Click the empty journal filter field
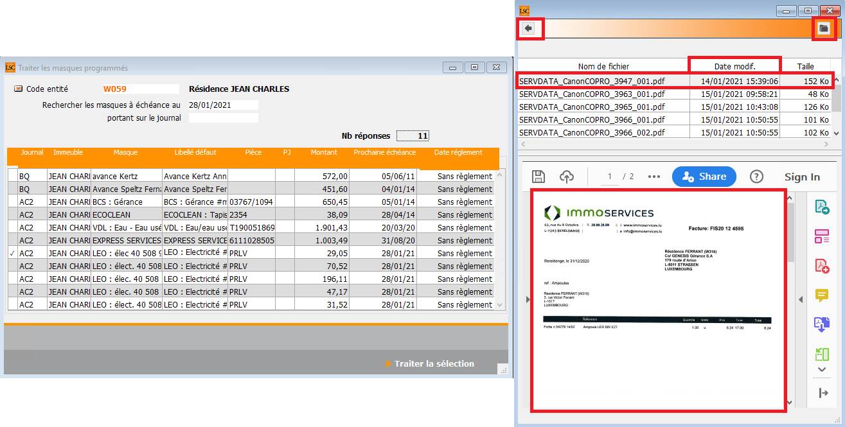The width and height of the screenshot is (845, 427). 223,118
